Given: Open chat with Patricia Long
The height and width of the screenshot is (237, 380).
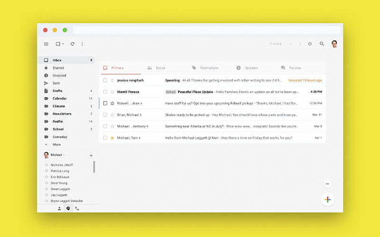Looking at the screenshot, I should pyautogui.click(x=60, y=171).
